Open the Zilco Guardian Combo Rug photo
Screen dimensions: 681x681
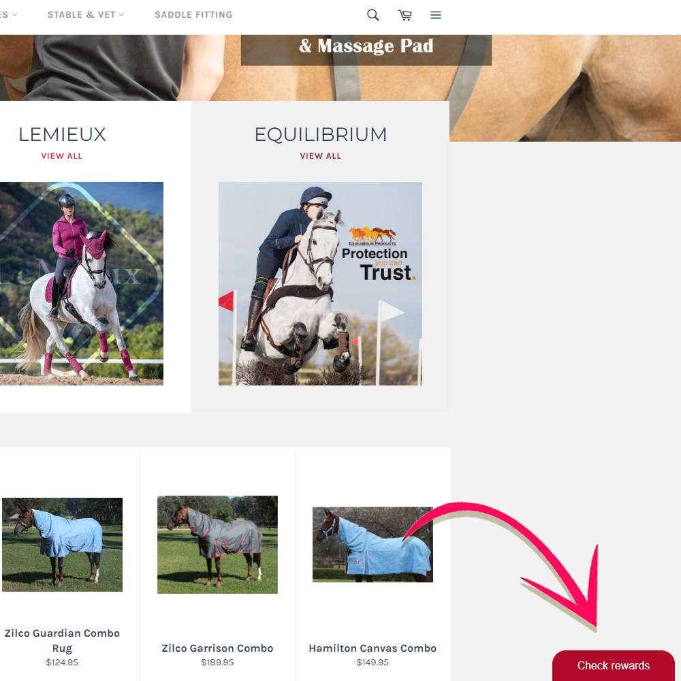[62, 545]
